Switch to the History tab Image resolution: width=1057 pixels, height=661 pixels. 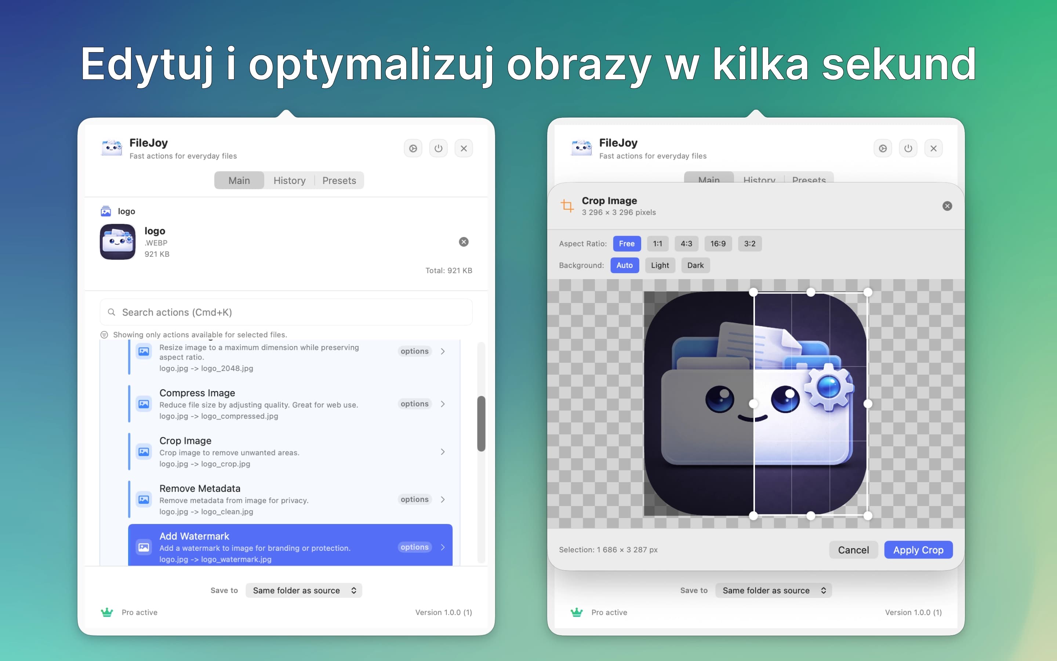[290, 180]
